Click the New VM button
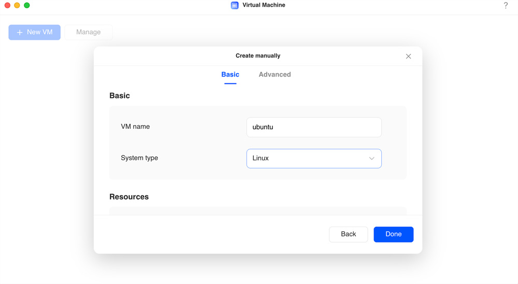This screenshot has width=518, height=284. point(35,32)
